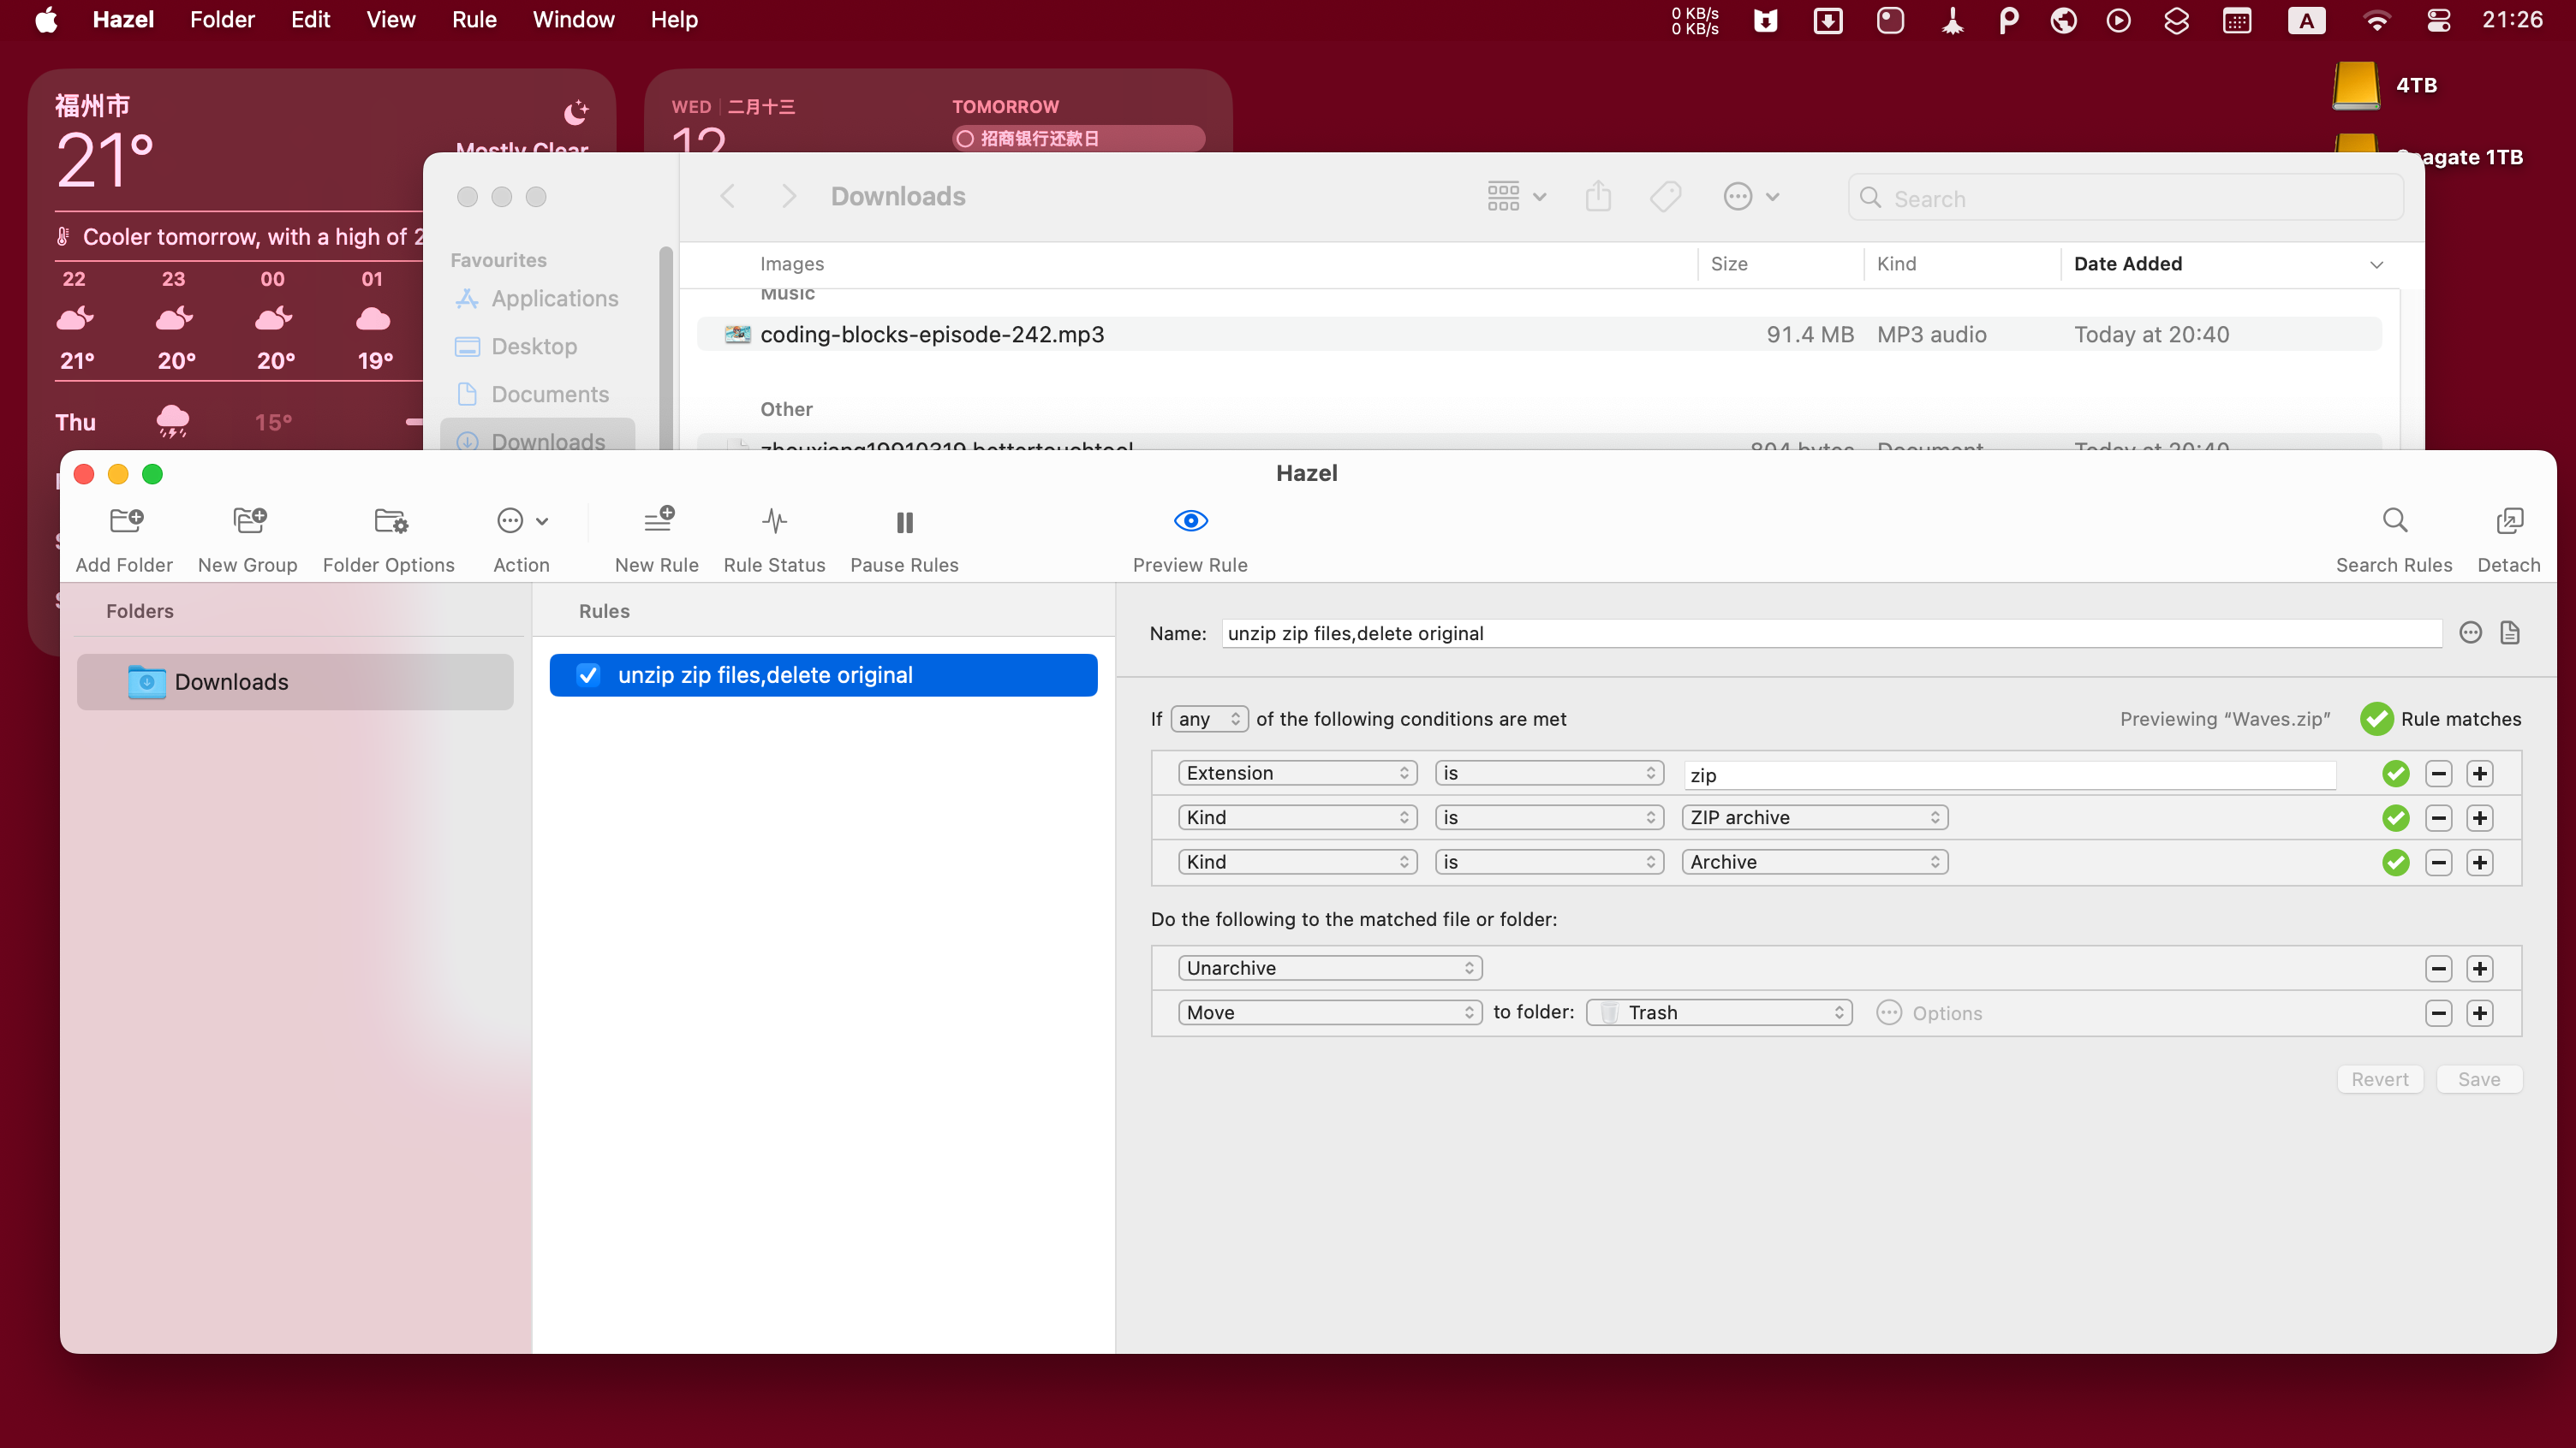Viewport: 2576px width, 1448px height.
Task: Open the ZIP archive kind dropdown
Action: [x=1815, y=817]
